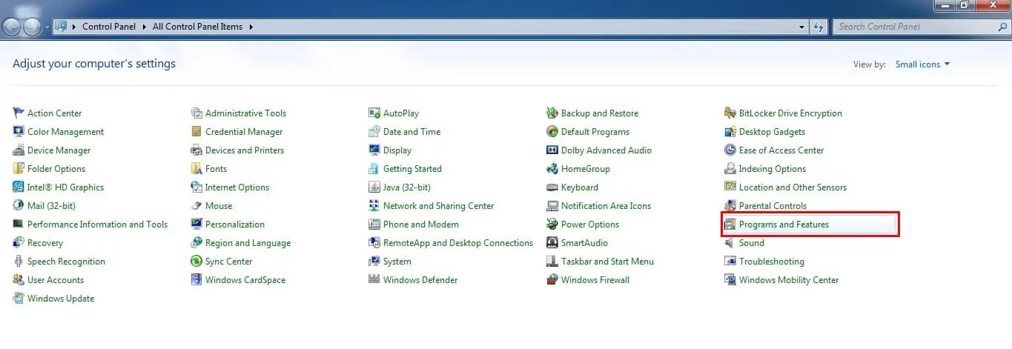The image size is (1012, 349).
Task: Open Default Programs link
Action: click(x=595, y=132)
